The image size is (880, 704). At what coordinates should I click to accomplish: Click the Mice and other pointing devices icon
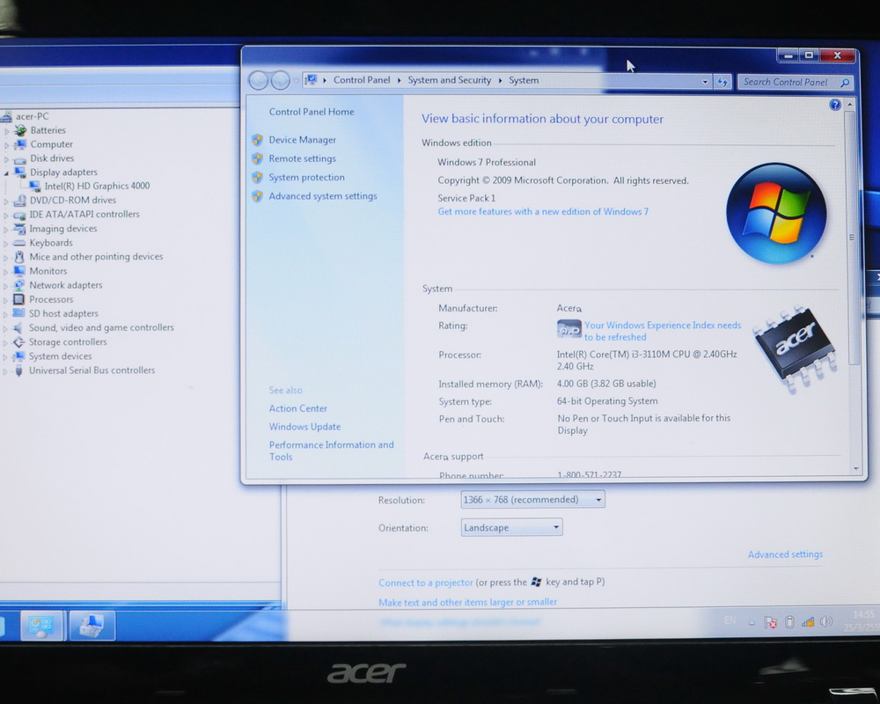point(19,257)
